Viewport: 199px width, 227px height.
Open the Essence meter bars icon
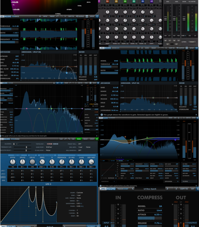87,16
